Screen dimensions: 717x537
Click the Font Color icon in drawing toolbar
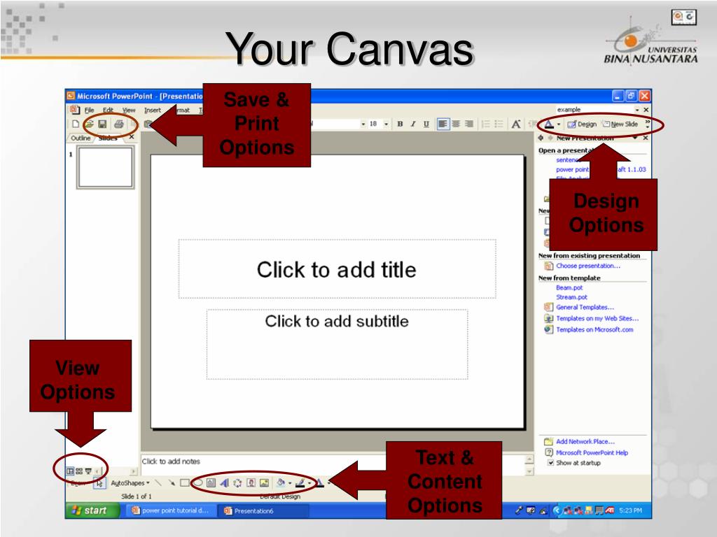320,482
